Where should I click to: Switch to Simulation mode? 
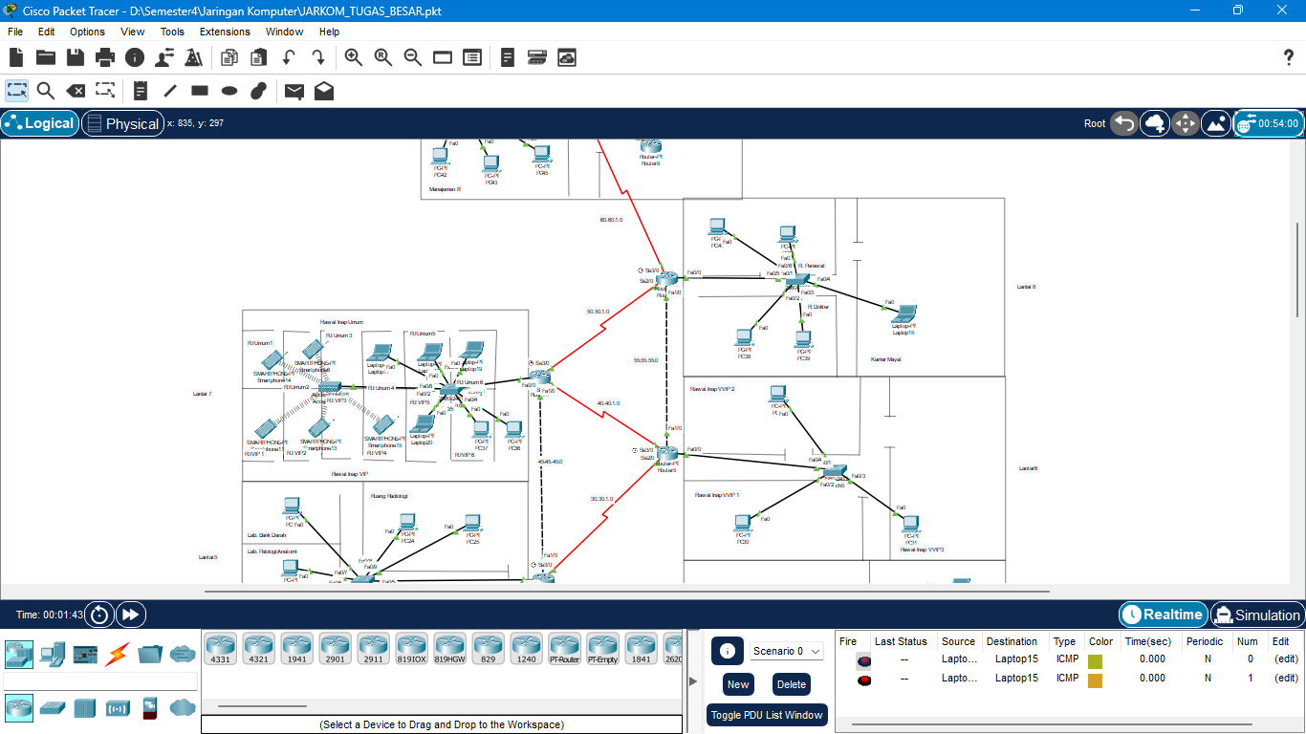(1256, 615)
